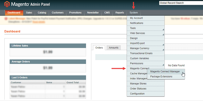Click the No Data Found text
The image size is (203, 101).
tap(176, 65)
